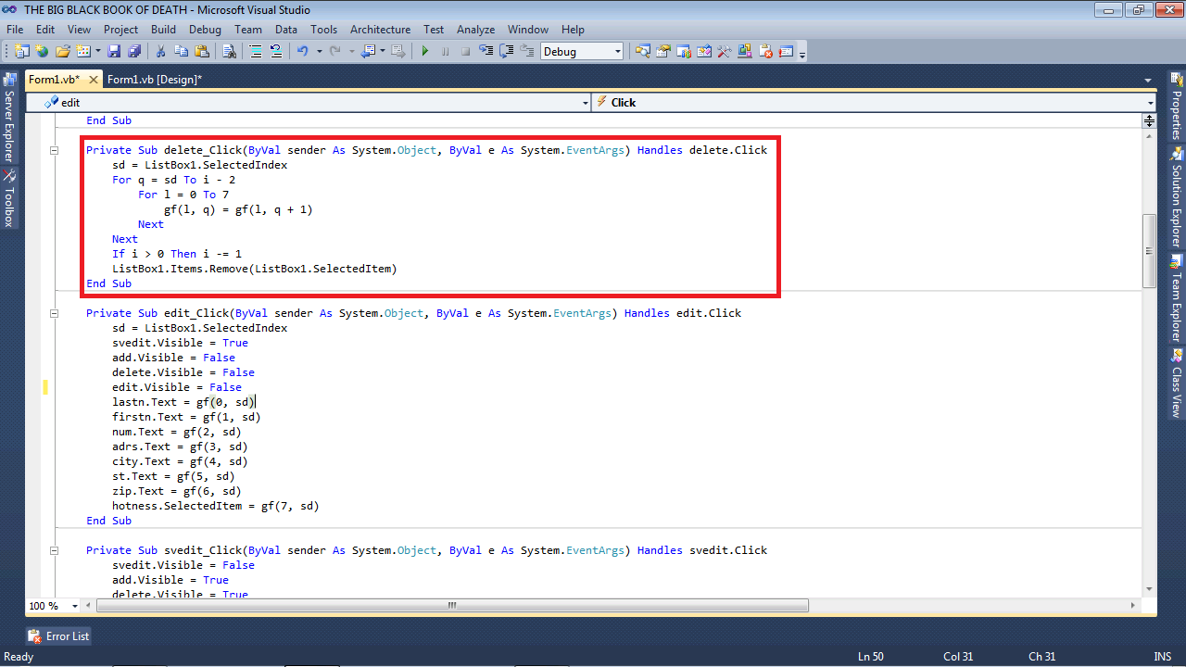Open the Tools menu
The width and height of the screenshot is (1186, 667).
click(x=324, y=30)
